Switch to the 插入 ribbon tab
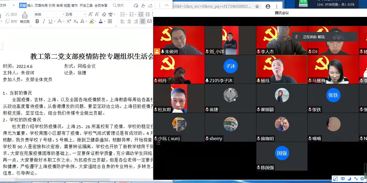This screenshot has height=183, width=367. point(30,5)
